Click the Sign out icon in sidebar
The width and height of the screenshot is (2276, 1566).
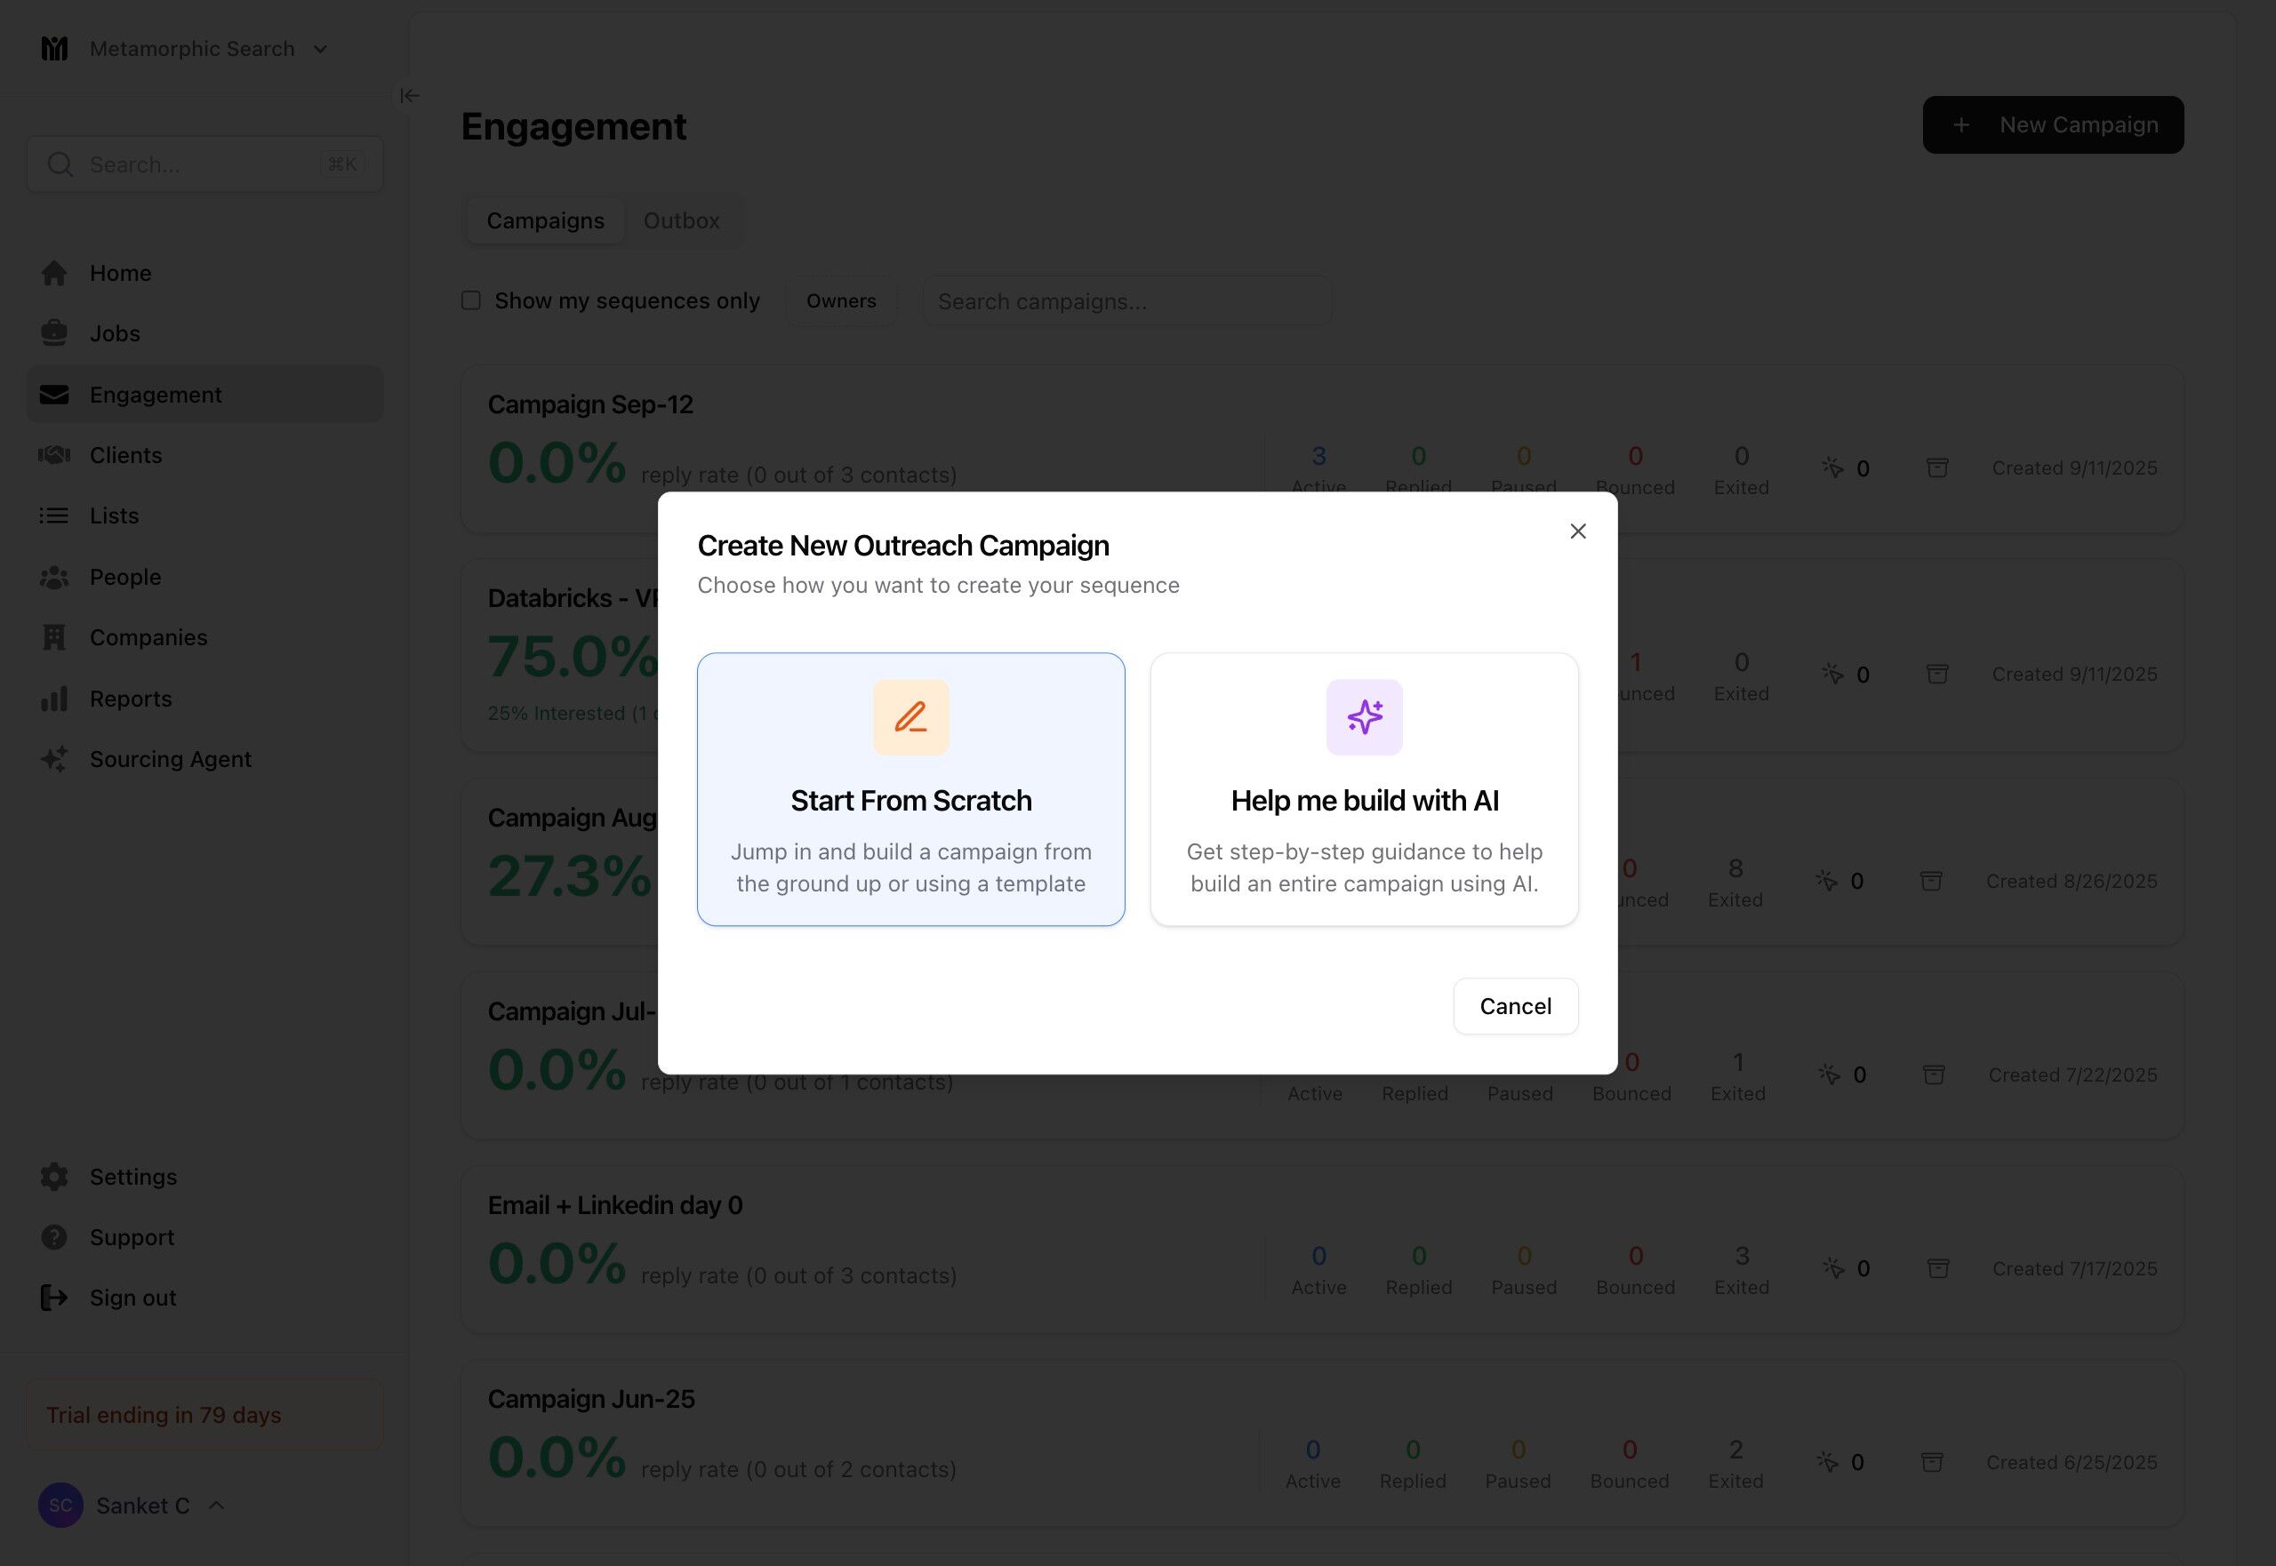coord(54,1298)
